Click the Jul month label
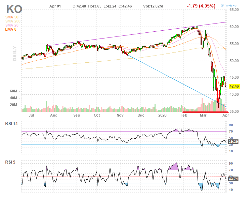 (x=31, y=115)
